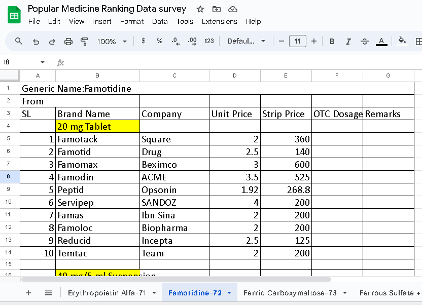The image size is (422, 305).
Task: Undo the last action
Action: (36, 42)
